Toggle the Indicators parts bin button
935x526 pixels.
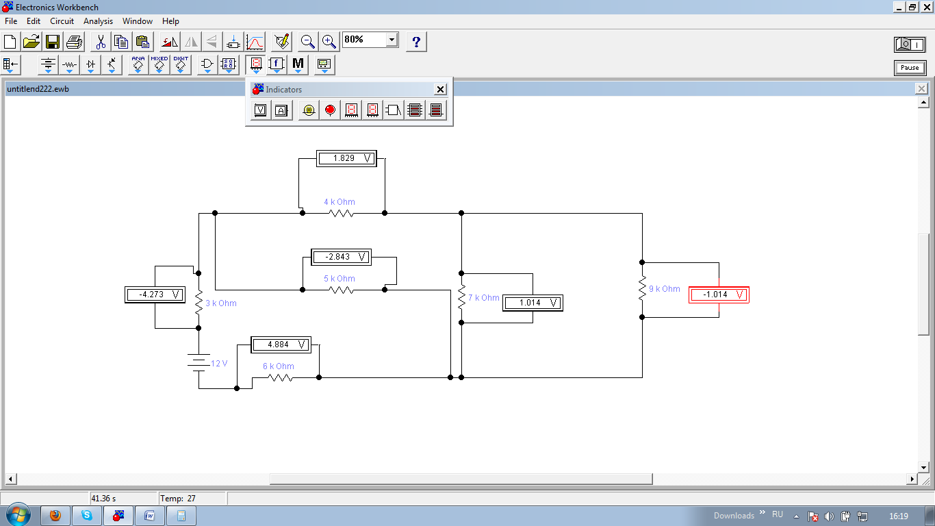(x=255, y=65)
